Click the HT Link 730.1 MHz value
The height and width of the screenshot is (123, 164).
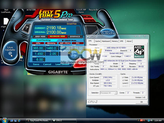click(x=108, y=86)
